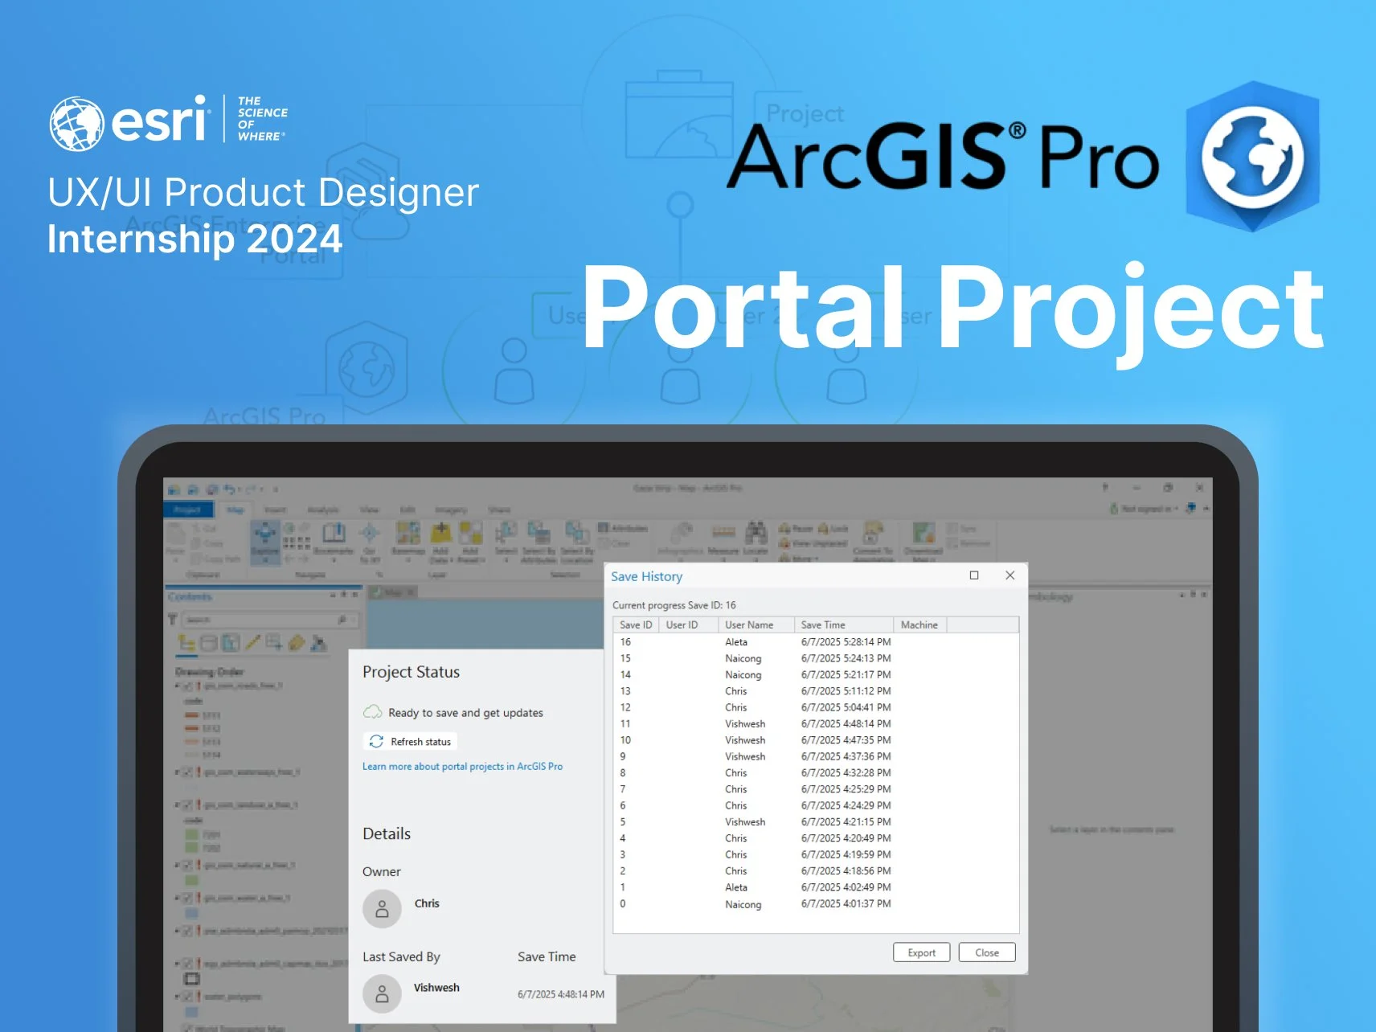Maximize the Save History dialog
The width and height of the screenshot is (1376, 1032).
973,575
